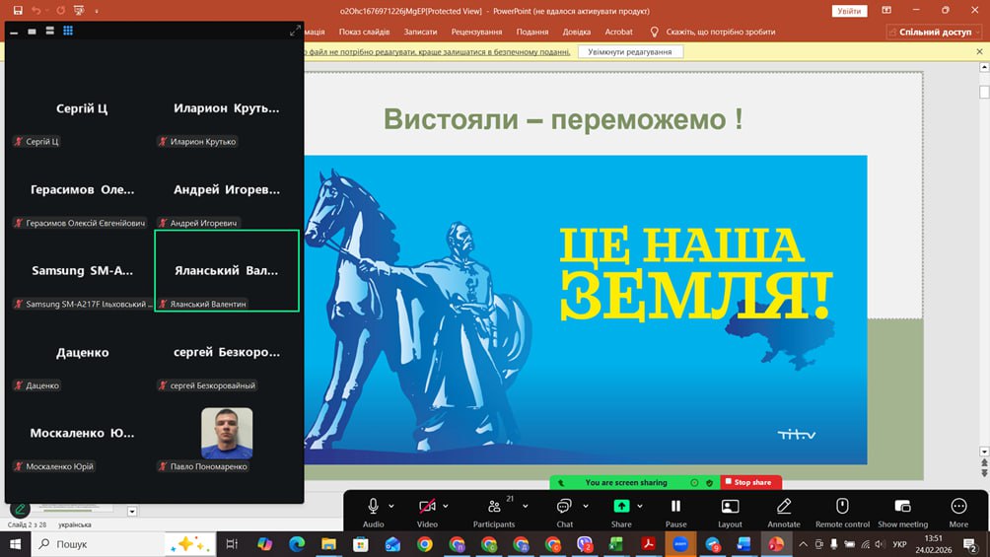Open the Показ слайдів ribbon tab
Viewport: 990px width, 557px height.
coord(364,32)
